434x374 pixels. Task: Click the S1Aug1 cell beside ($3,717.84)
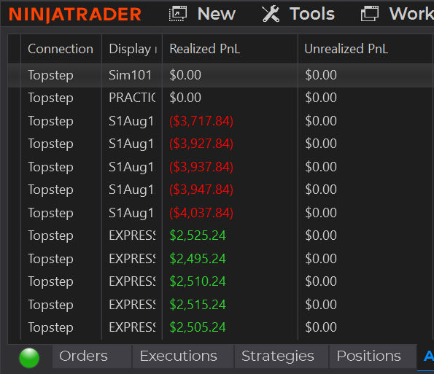click(132, 121)
